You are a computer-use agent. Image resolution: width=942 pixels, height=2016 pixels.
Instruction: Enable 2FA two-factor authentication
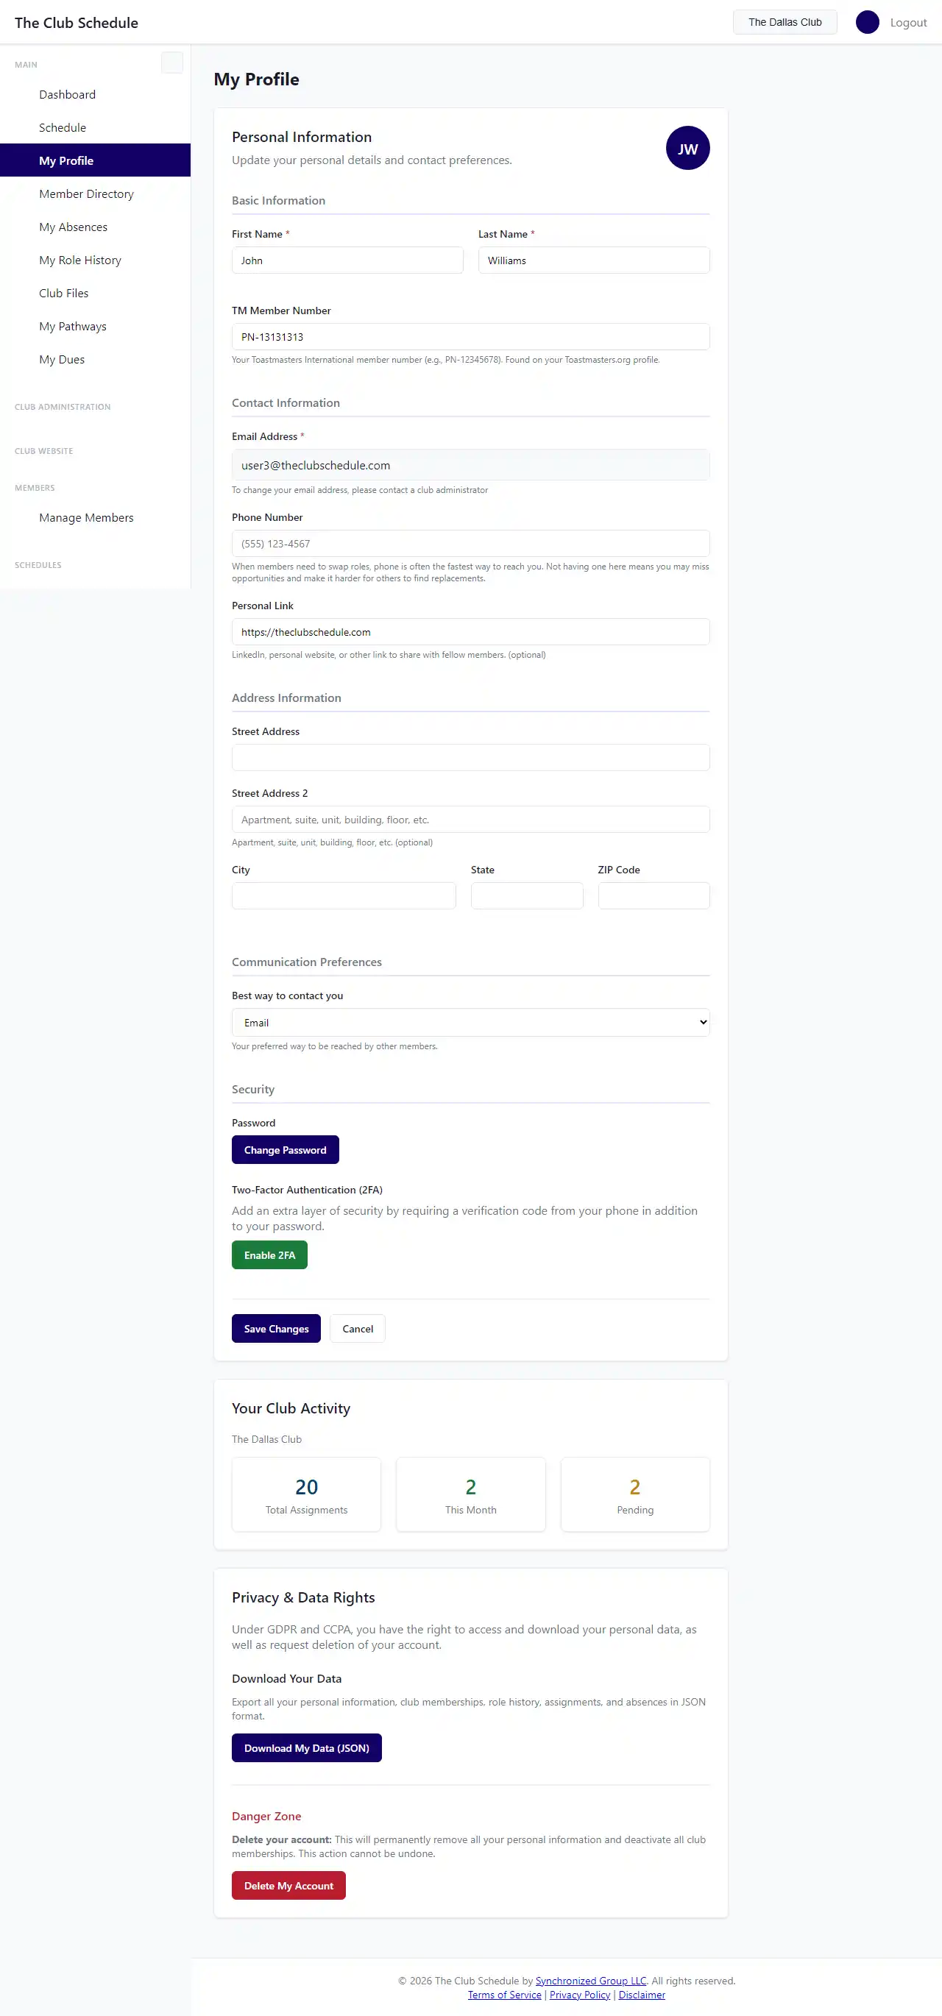click(269, 1254)
